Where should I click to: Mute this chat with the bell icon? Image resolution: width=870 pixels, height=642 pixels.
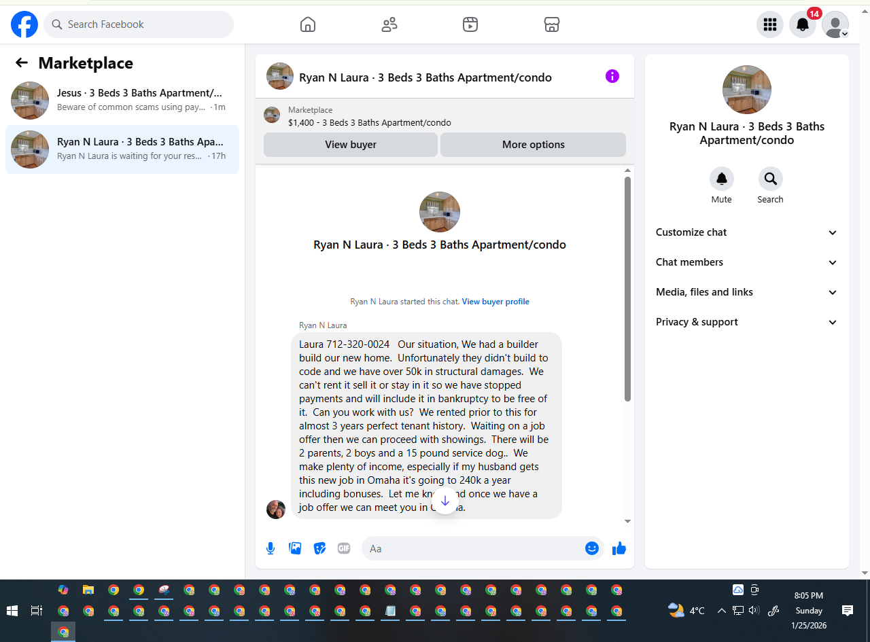722,179
